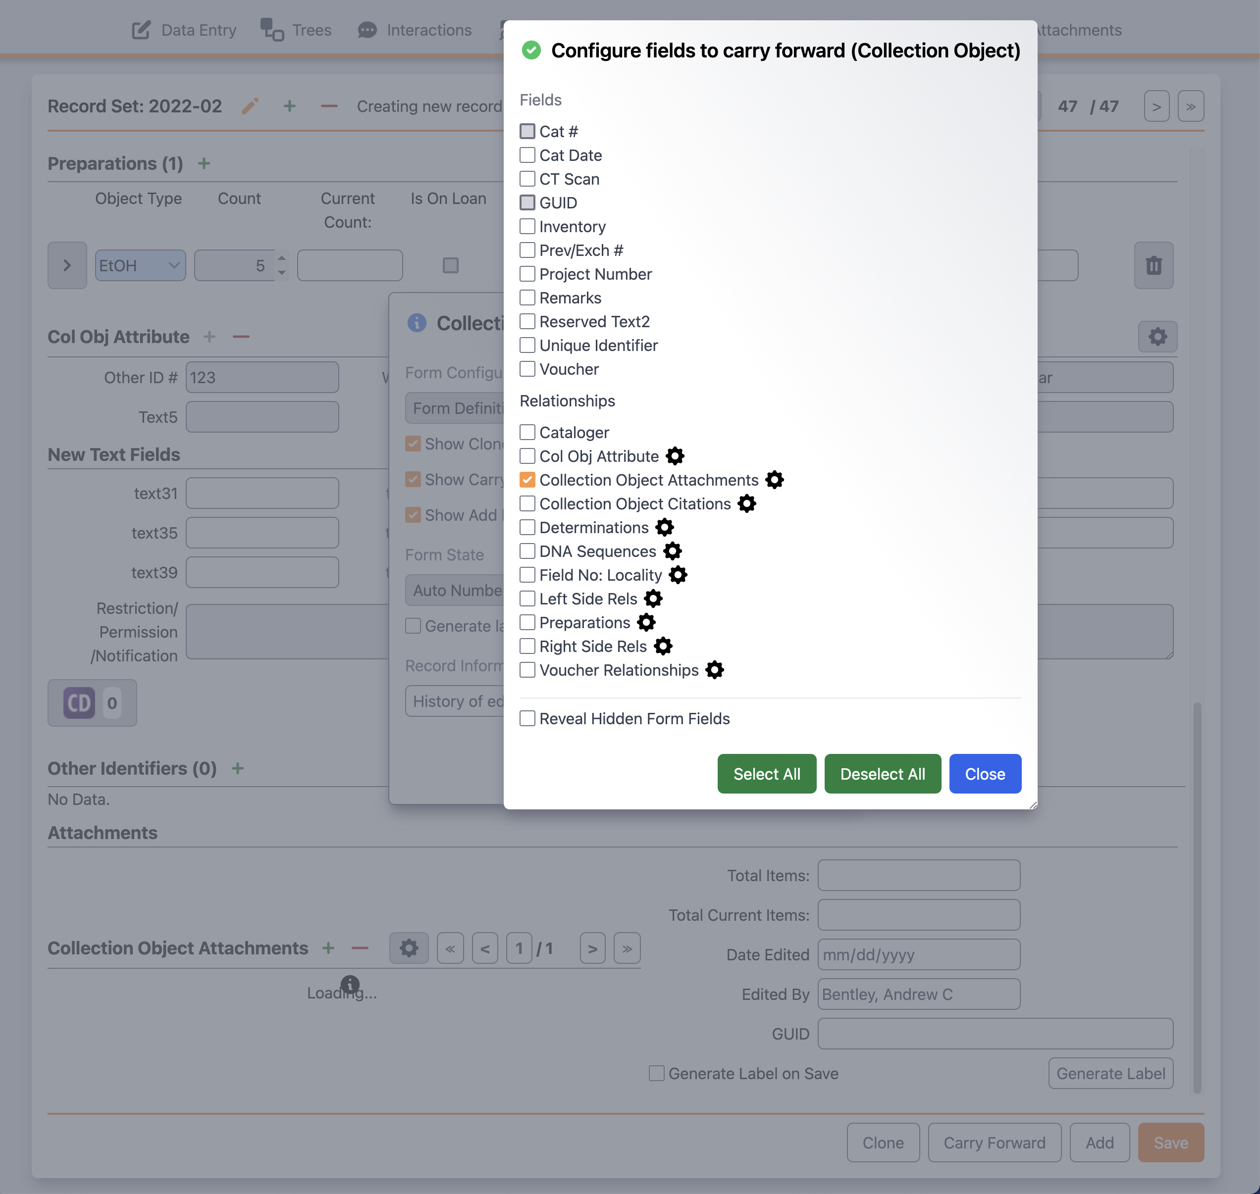
Task: Open DNA Sequences gear settings
Action: tap(672, 550)
